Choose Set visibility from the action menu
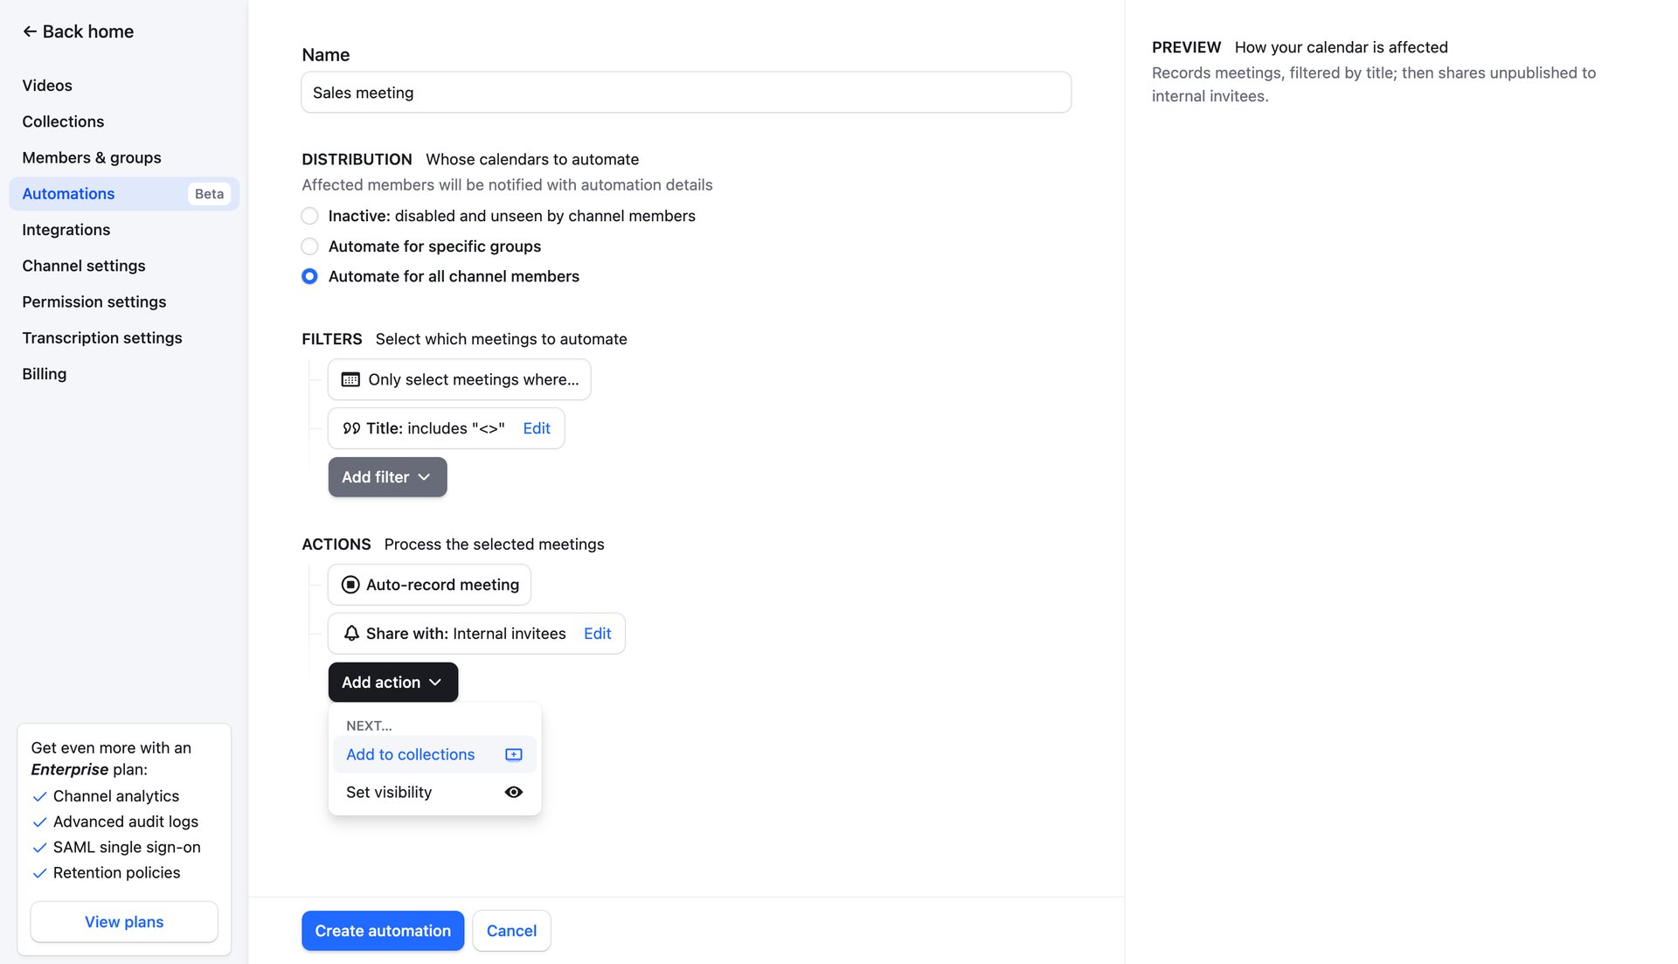This screenshot has width=1678, height=964. pyautogui.click(x=389, y=792)
